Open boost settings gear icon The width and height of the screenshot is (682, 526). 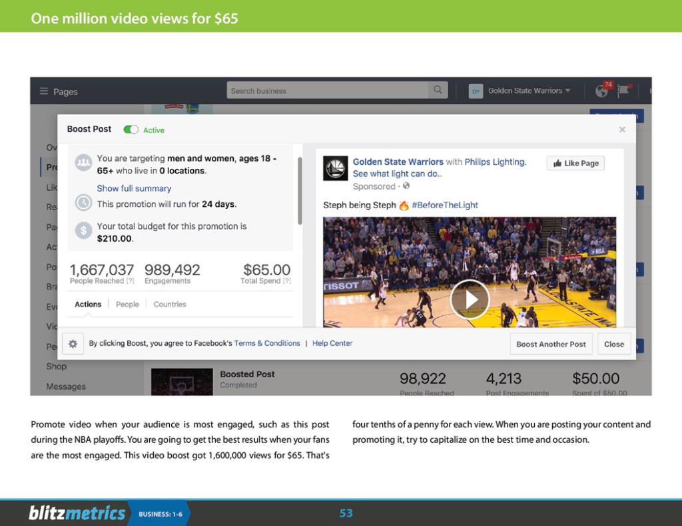click(73, 344)
